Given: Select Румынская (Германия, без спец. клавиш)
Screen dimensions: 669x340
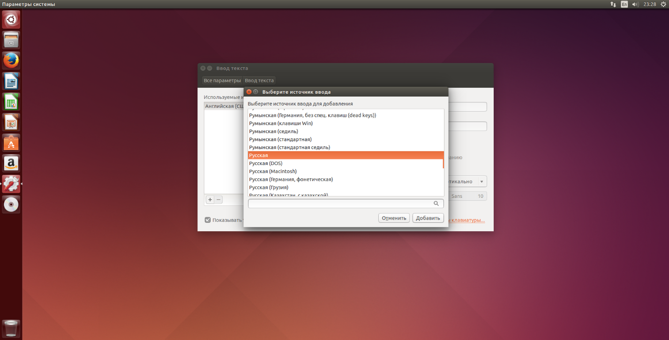Looking at the screenshot, I should click(x=346, y=115).
